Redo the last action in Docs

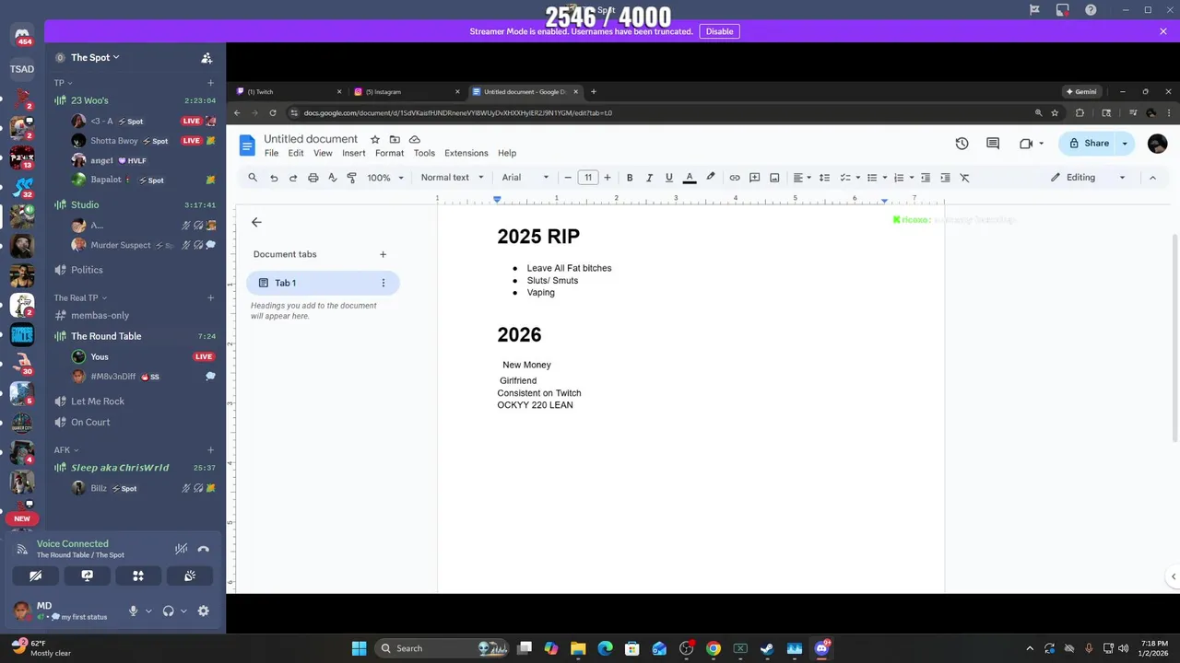pyautogui.click(x=293, y=178)
